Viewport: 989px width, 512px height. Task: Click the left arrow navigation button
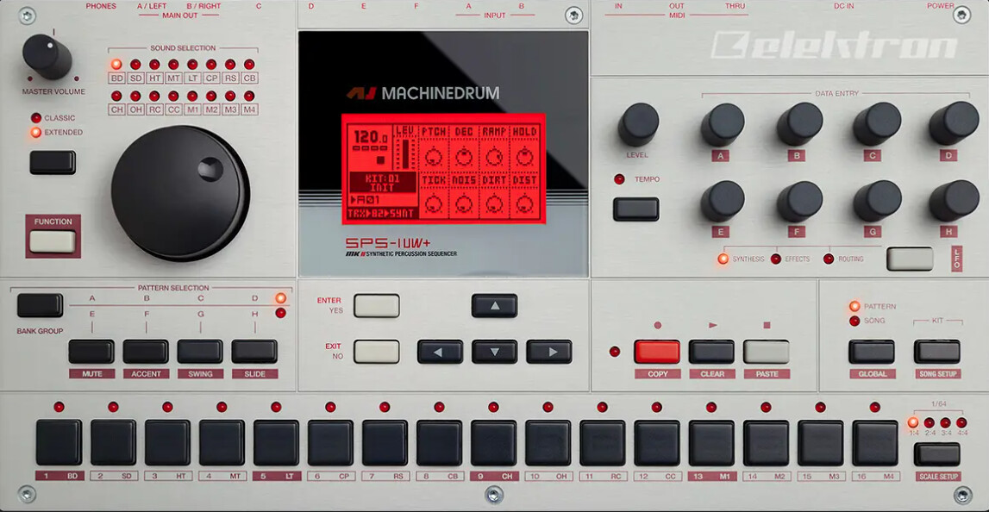(x=441, y=352)
